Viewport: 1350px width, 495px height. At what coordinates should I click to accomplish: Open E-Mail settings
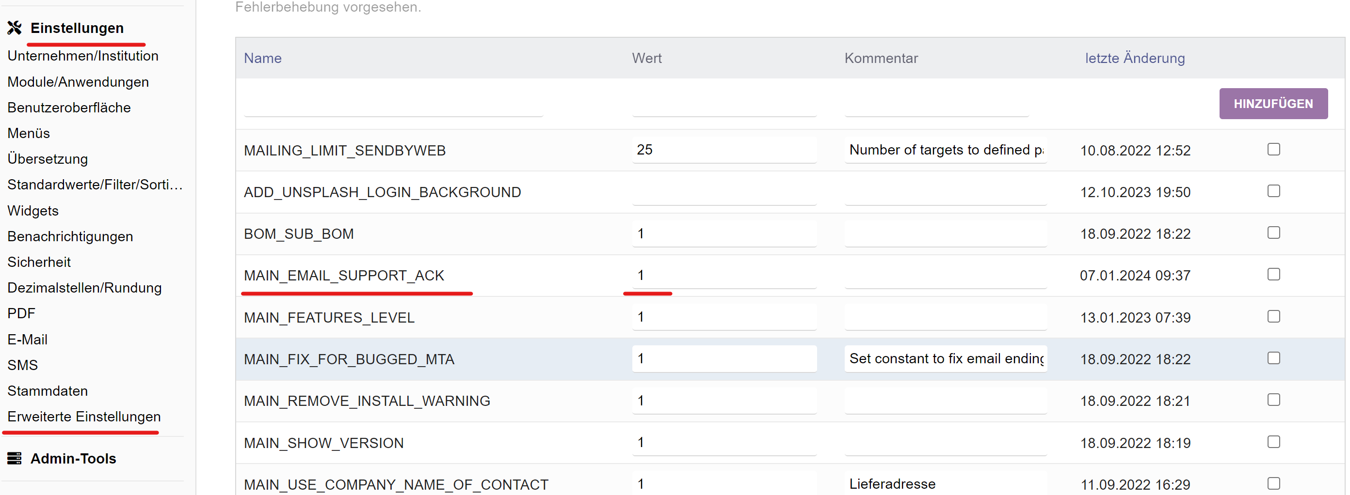27,340
